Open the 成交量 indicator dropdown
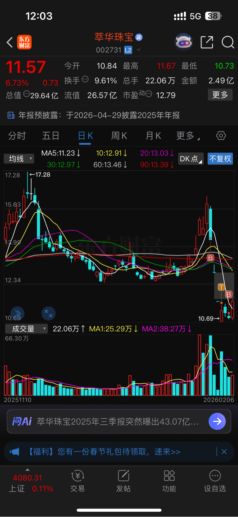Screen dimensions: 238x517 click(x=26, y=329)
